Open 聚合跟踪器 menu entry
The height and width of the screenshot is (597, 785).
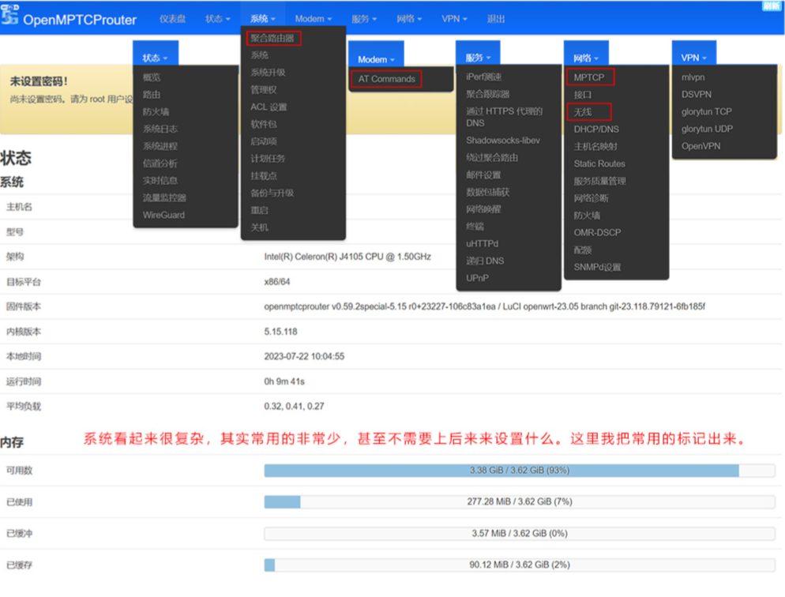pyautogui.click(x=487, y=94)
